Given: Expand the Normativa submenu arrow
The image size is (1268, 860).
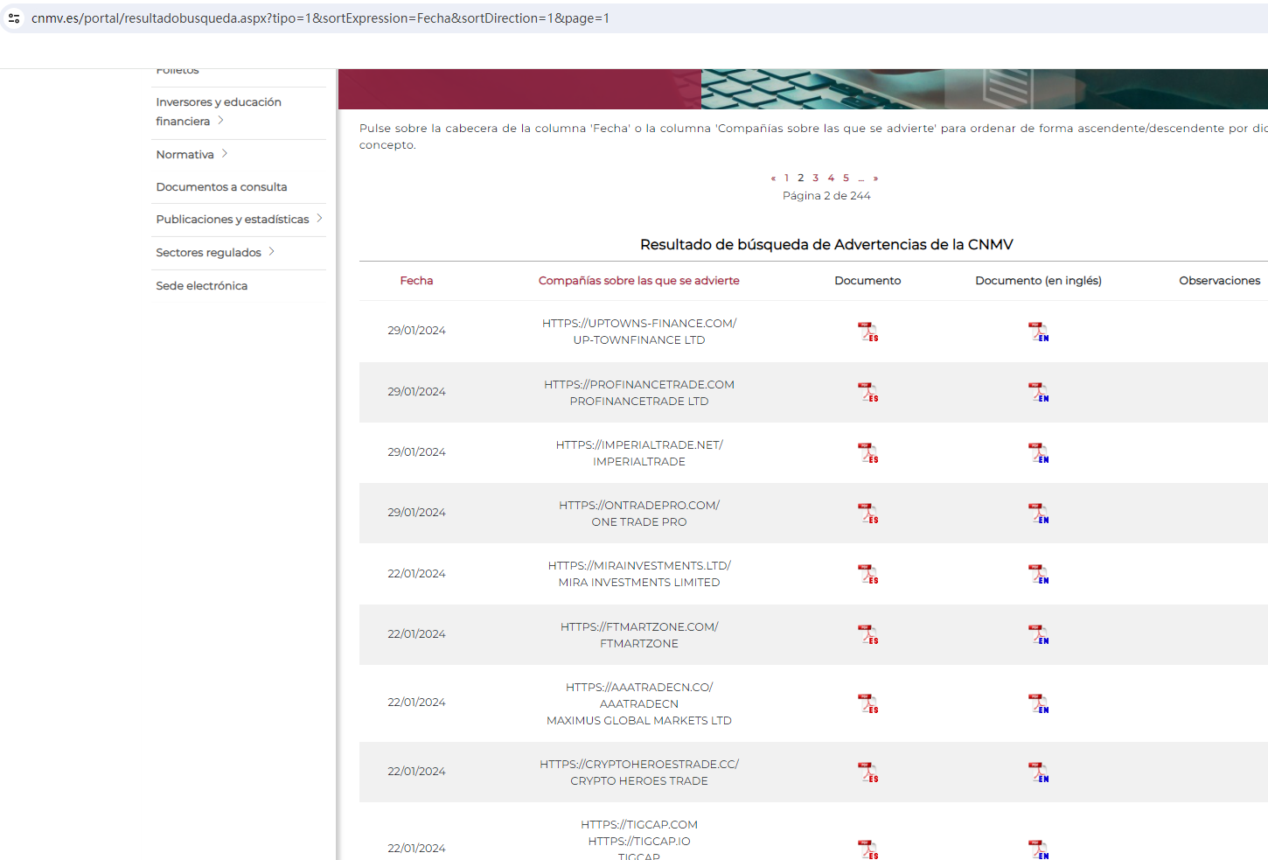Looking at the screenshot, I should 225,154.
